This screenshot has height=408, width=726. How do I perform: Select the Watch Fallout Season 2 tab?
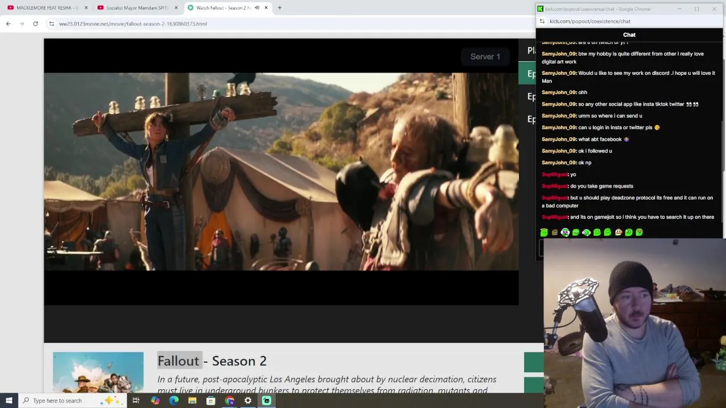(x=223, y=8)
